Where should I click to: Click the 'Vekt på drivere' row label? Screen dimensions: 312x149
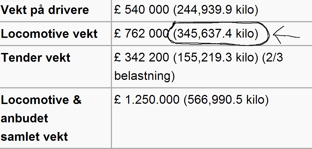(x=45, y=10)
